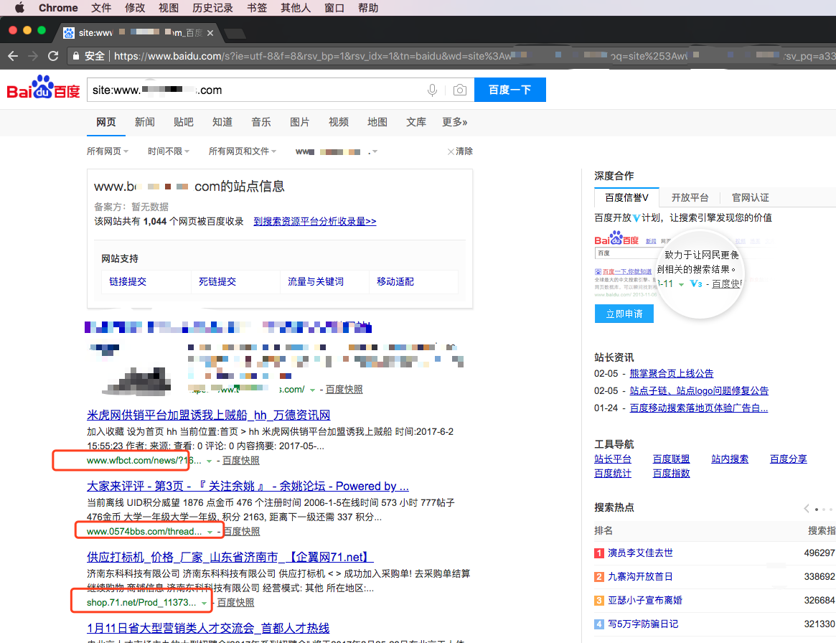
Task: Open the 所有网页和文件 dropdown
Action: pos(243,151)
